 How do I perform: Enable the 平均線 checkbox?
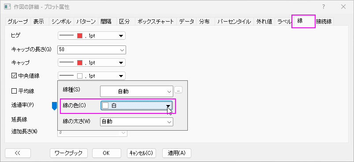coord(14,91)
